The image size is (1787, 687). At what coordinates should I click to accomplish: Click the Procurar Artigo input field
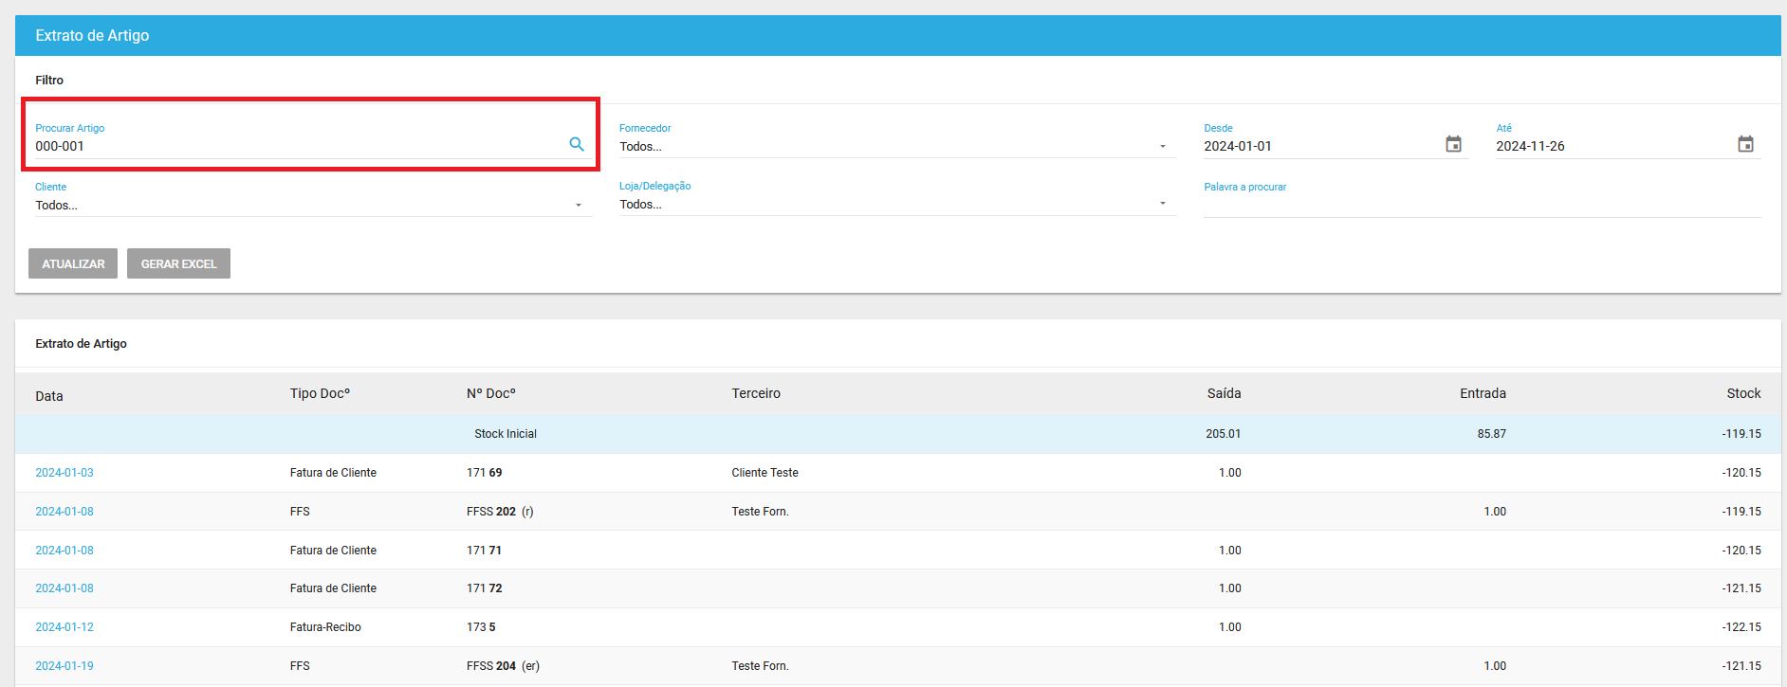pyautogui.click(x=299, y=146)
